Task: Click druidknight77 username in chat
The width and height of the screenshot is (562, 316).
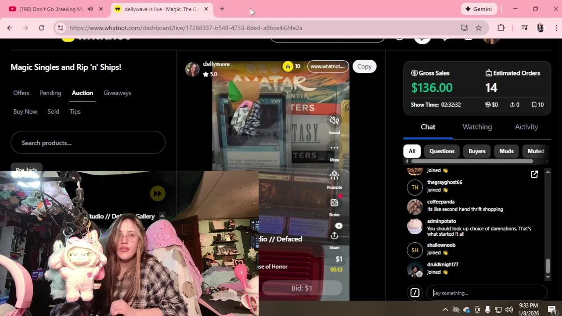Action: (x=443, y=265)
